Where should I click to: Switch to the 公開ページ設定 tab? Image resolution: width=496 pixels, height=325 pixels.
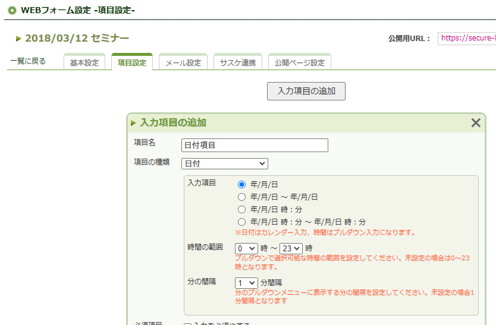tap(299, 62)
